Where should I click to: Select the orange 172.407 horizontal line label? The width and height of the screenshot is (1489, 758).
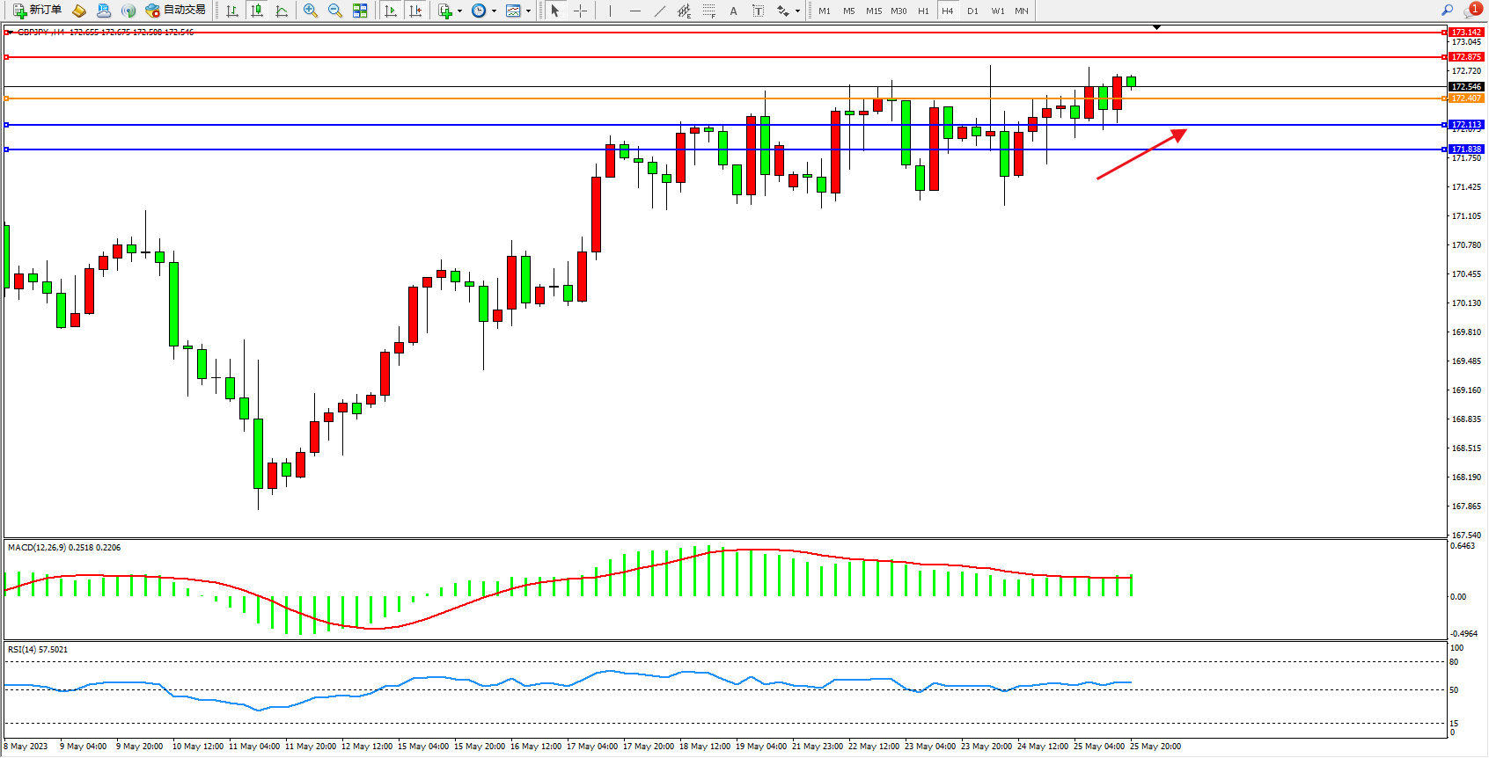pyautogui.click(x=1466, y=98)
